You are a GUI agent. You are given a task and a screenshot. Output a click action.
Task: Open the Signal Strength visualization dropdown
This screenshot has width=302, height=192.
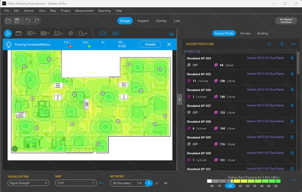click(28, 183)
